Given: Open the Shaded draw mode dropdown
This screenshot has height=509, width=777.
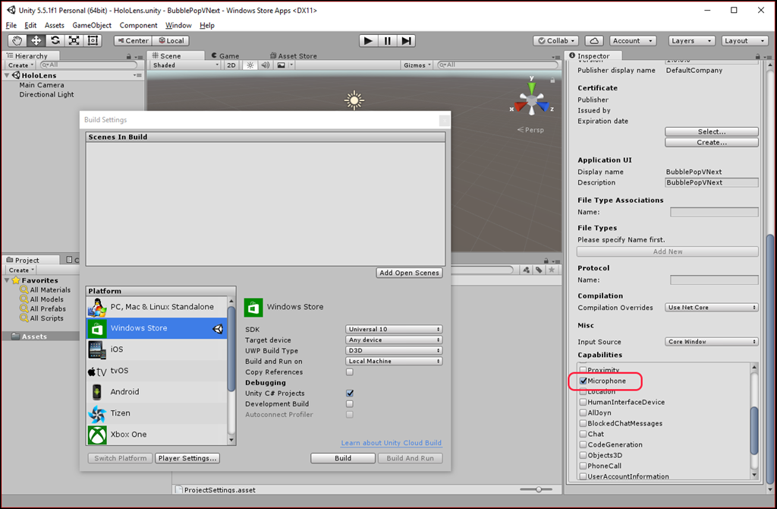Looking at the screenshot, I should (x=186, y=65).
